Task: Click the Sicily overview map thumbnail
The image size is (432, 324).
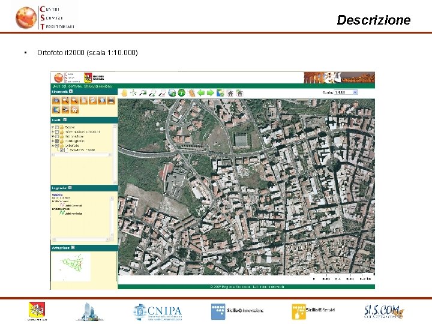Action: [71, 266]
